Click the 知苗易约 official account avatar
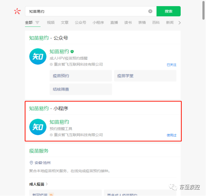The height and width of the screenshot is (196, 206). (38, 57)
